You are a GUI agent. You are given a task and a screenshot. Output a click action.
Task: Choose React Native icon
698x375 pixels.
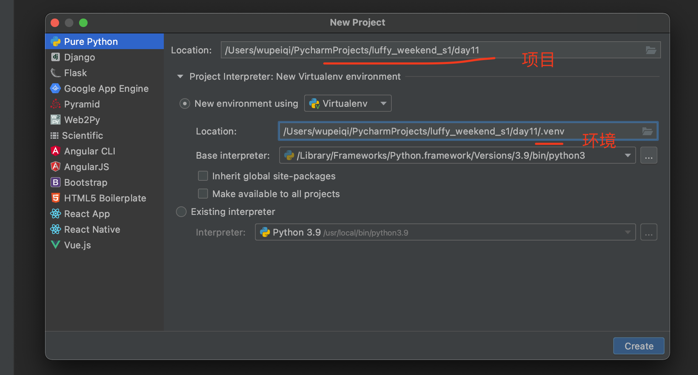[56, 229]
